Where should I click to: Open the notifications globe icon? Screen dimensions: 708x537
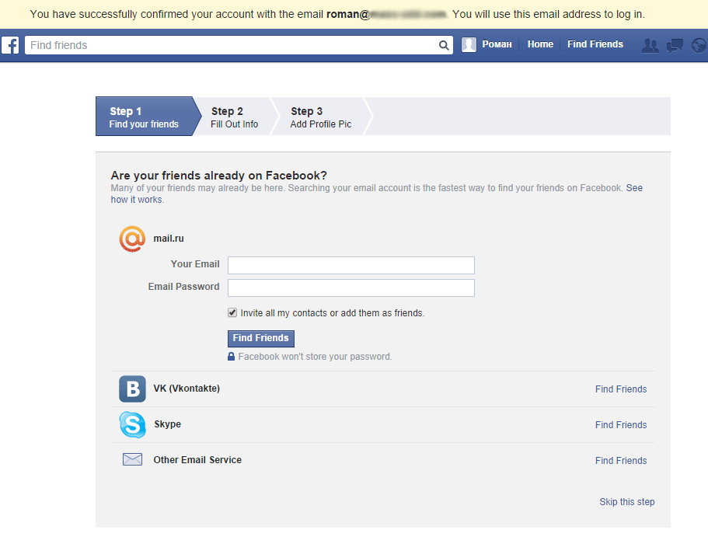pos(697,45)
